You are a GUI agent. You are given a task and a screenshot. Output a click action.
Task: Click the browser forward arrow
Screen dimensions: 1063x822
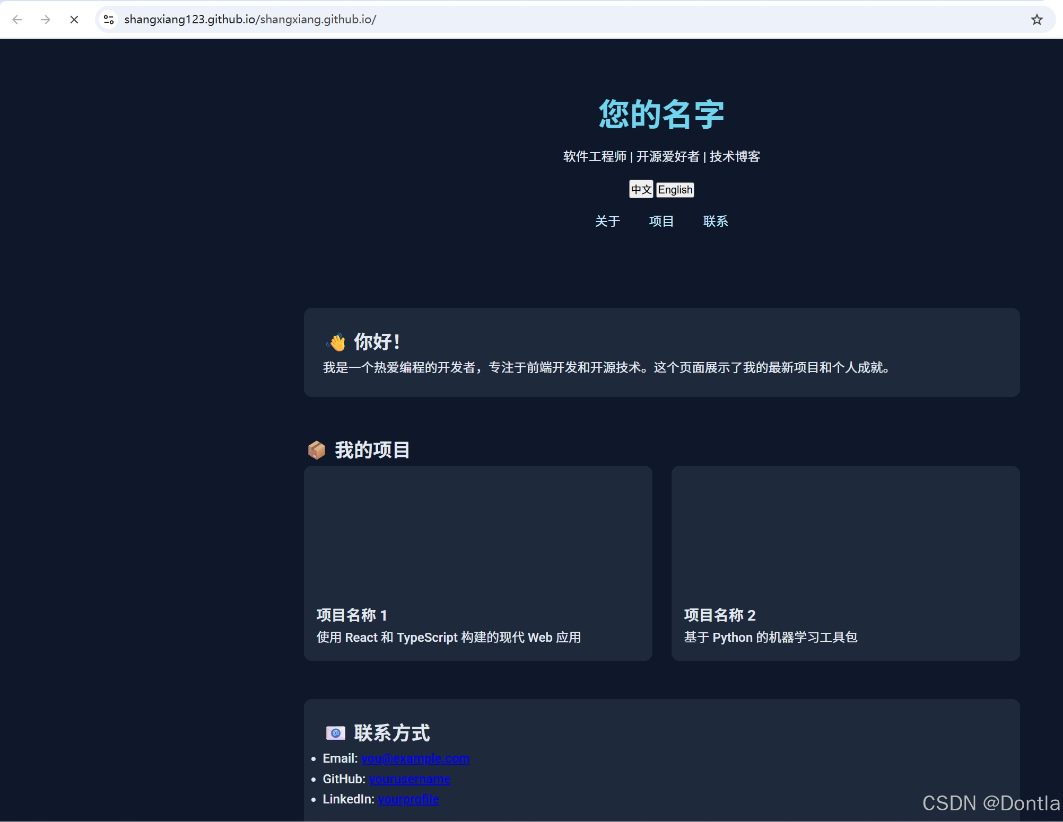[46, 20]
